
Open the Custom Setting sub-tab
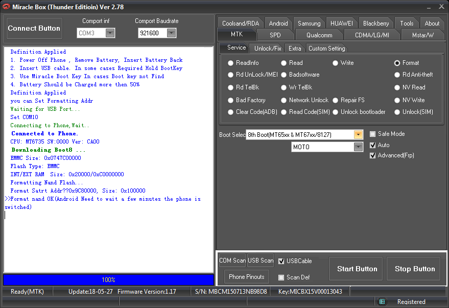[x=327, y=49]
